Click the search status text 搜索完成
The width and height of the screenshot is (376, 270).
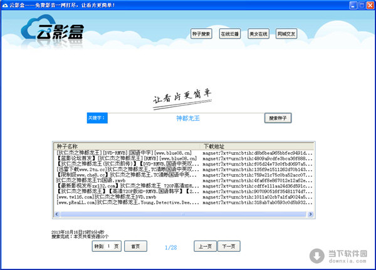coord(80,237)
